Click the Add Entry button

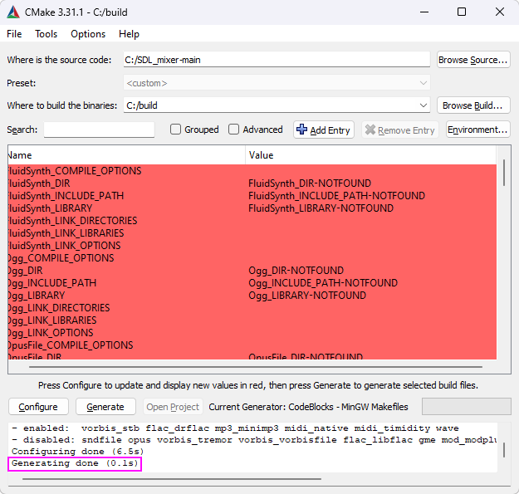click(x=324, y=130)
